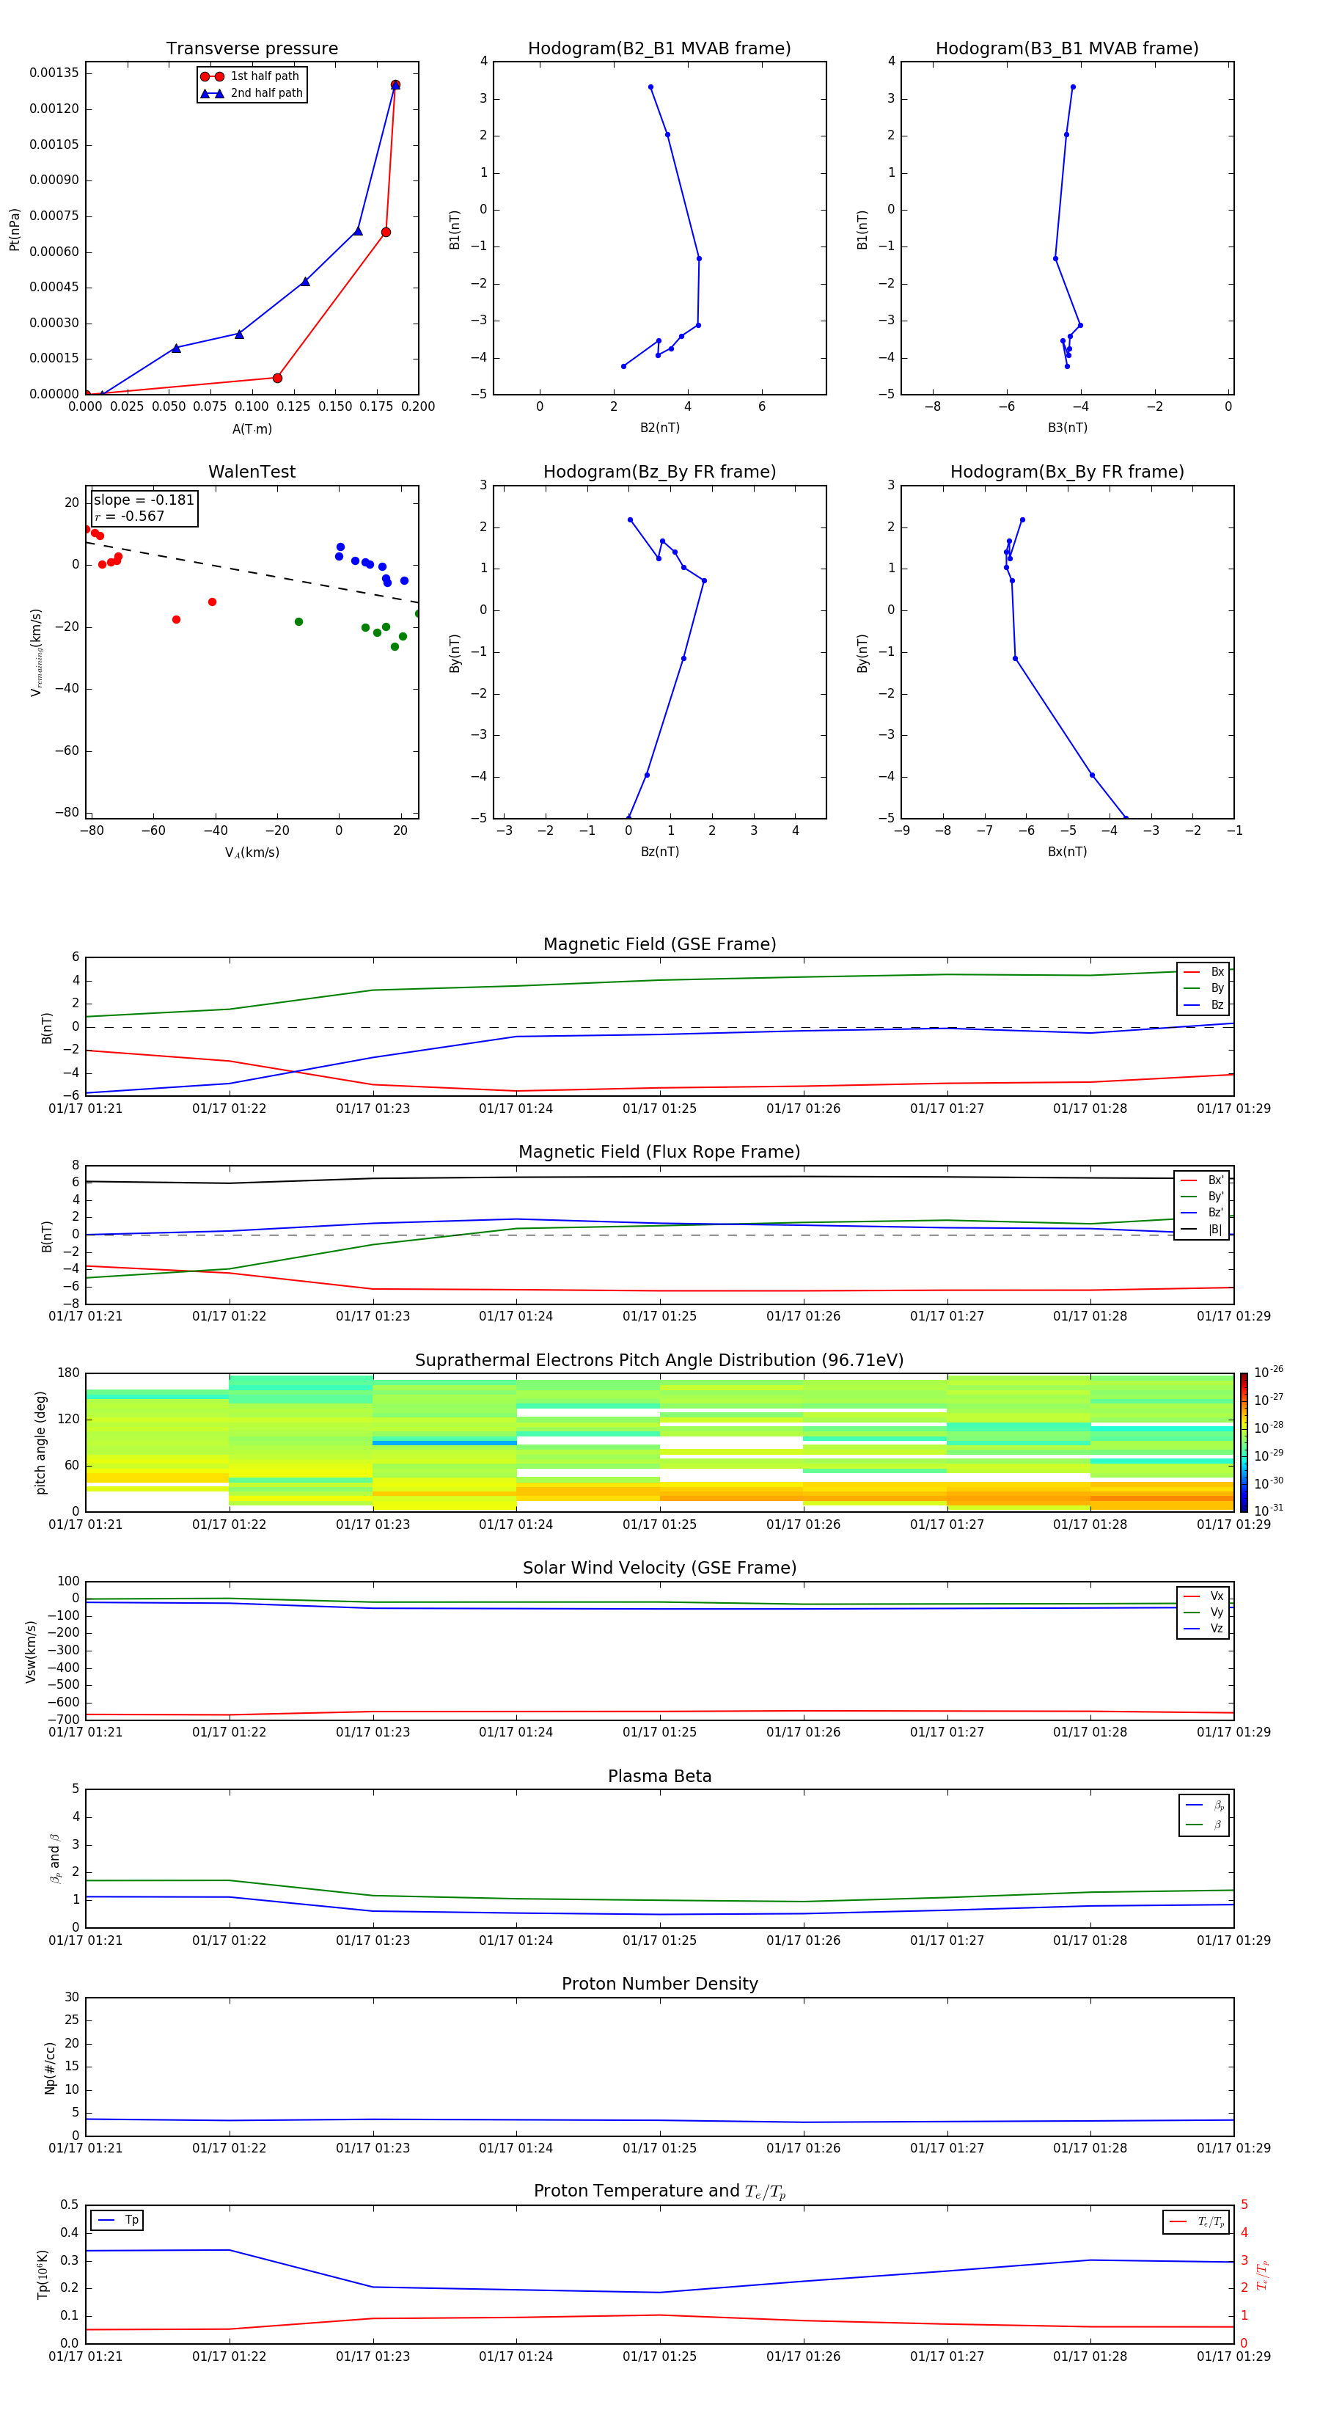The image size is (1320, 2421).
Task: Click the "Proton Temperature and Te/Tp" title
Action: [x=659, y=2191]
